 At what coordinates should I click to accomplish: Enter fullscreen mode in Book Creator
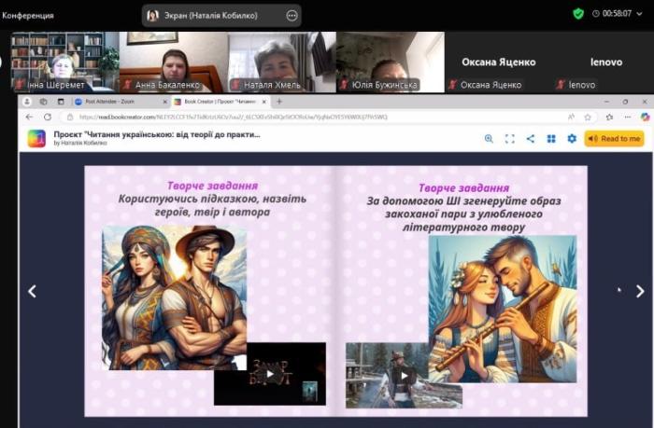point(510,139)
